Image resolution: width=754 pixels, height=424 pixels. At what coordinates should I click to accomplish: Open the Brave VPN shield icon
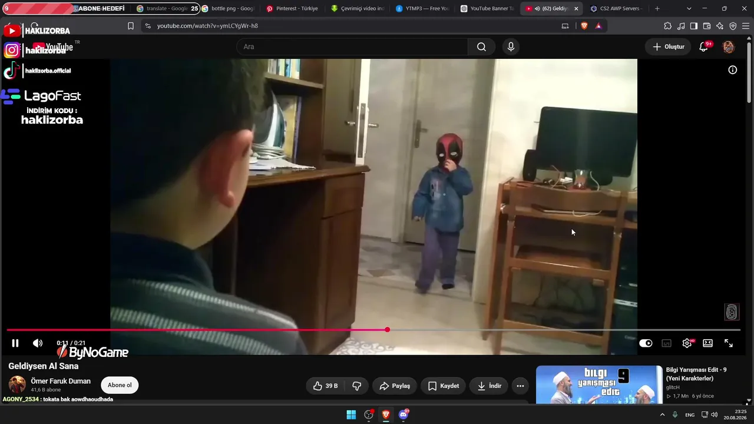click(x=733, y=26)
